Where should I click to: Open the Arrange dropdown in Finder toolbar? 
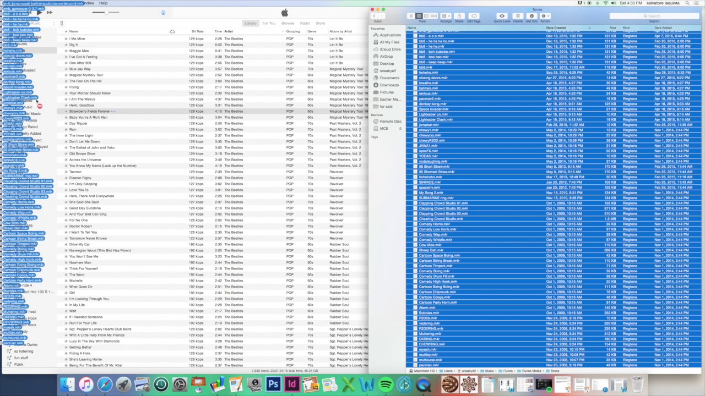tap(446, 16)
